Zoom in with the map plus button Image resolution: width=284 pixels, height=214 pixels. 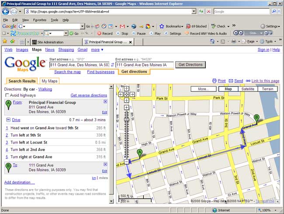[126, 107]
